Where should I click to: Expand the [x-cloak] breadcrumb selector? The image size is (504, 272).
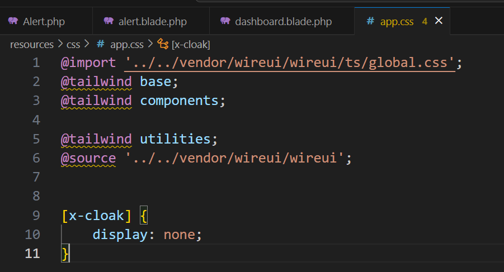click(x=191, y=44)
